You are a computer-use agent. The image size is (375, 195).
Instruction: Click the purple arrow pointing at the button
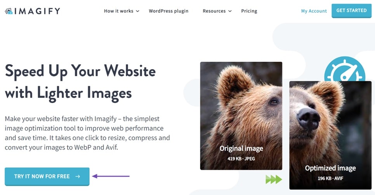[111, 176]
